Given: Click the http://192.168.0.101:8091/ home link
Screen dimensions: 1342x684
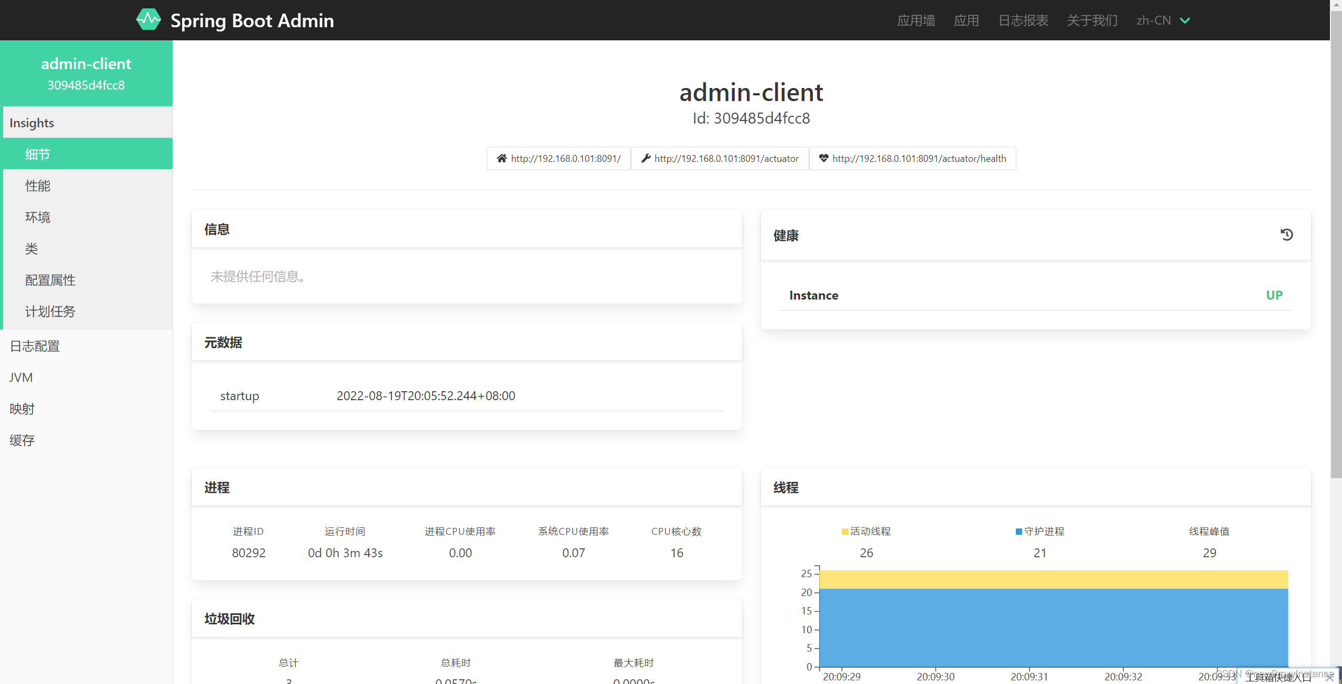Looking at the screenshot, I should click(x=559, y=158).
